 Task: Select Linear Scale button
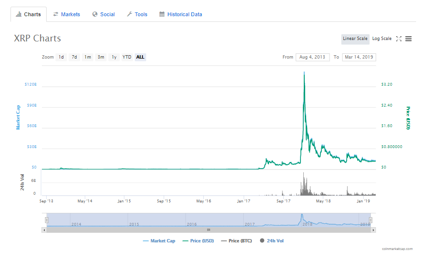pos(355,39)
